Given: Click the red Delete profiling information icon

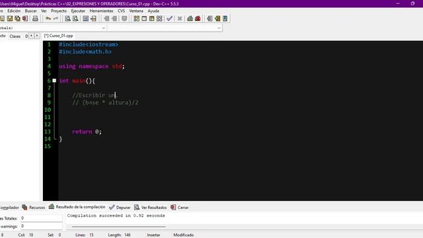Looking at the screenshot, I should click(198, 19).
